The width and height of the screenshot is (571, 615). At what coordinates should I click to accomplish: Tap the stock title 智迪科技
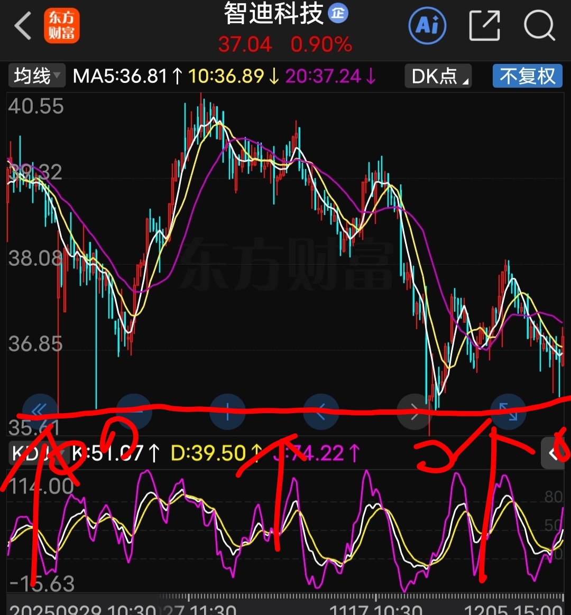[x=273, y=13]
